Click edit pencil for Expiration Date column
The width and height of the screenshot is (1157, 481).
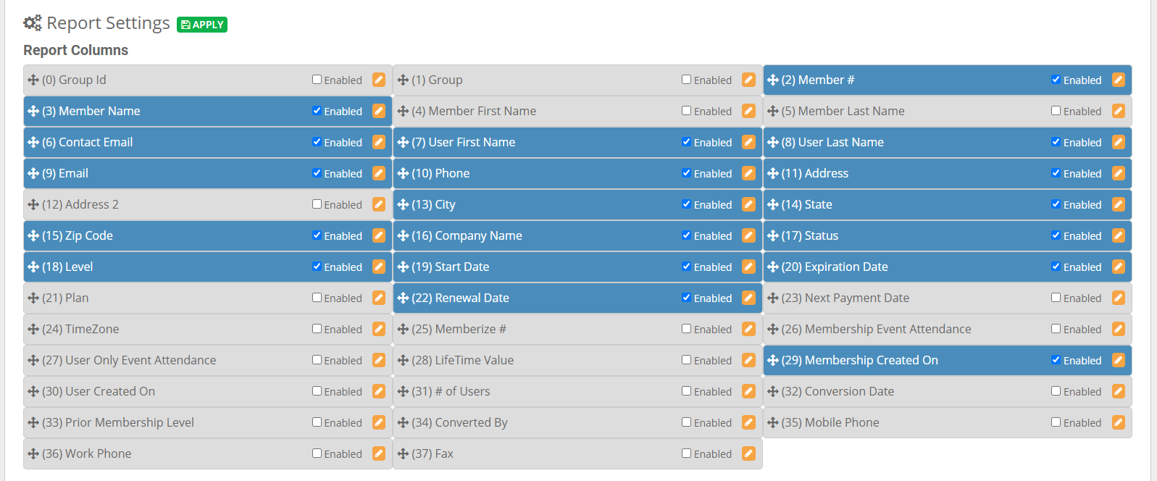[x=1119, y=267]
